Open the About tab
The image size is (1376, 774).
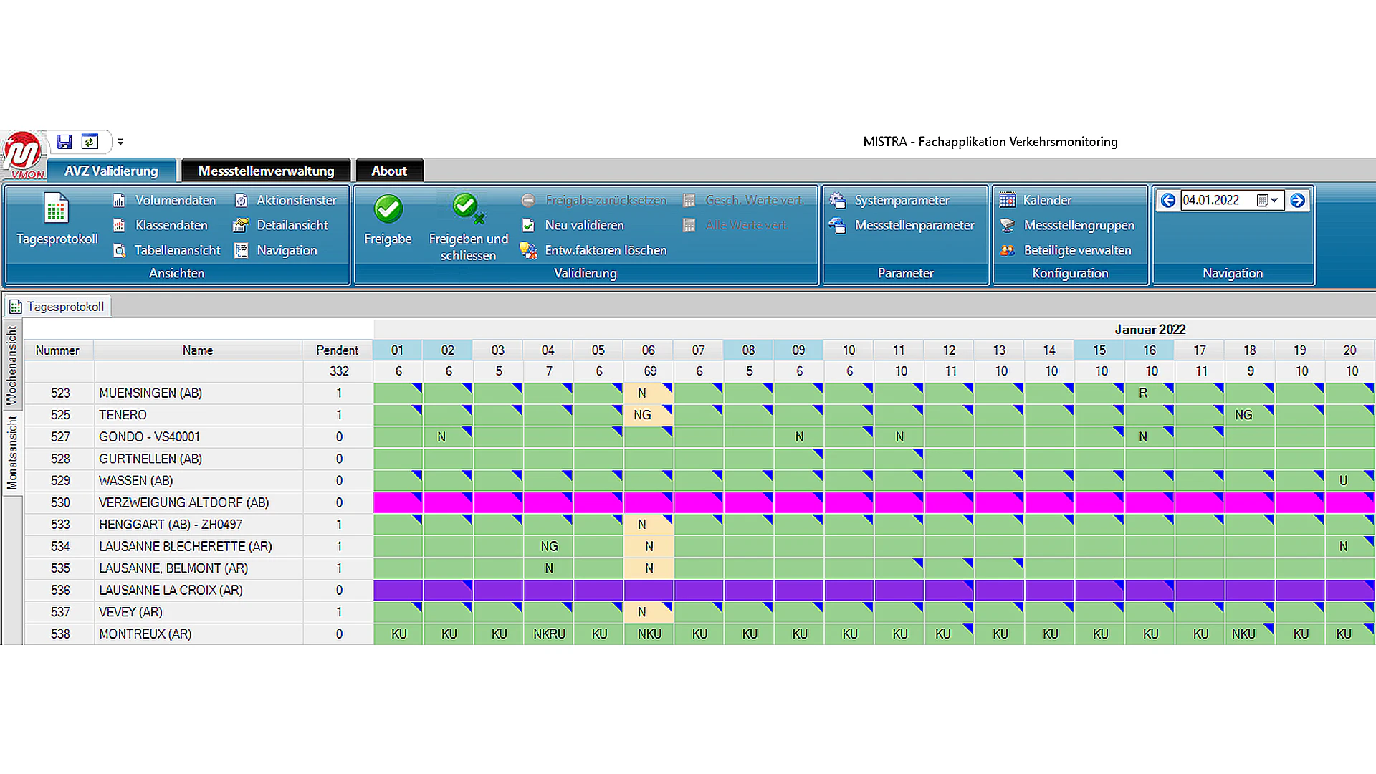tap(389, 171)
